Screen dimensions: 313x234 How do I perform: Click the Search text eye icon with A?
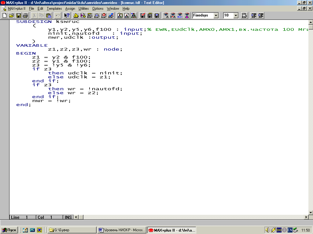tap(166, 15)
